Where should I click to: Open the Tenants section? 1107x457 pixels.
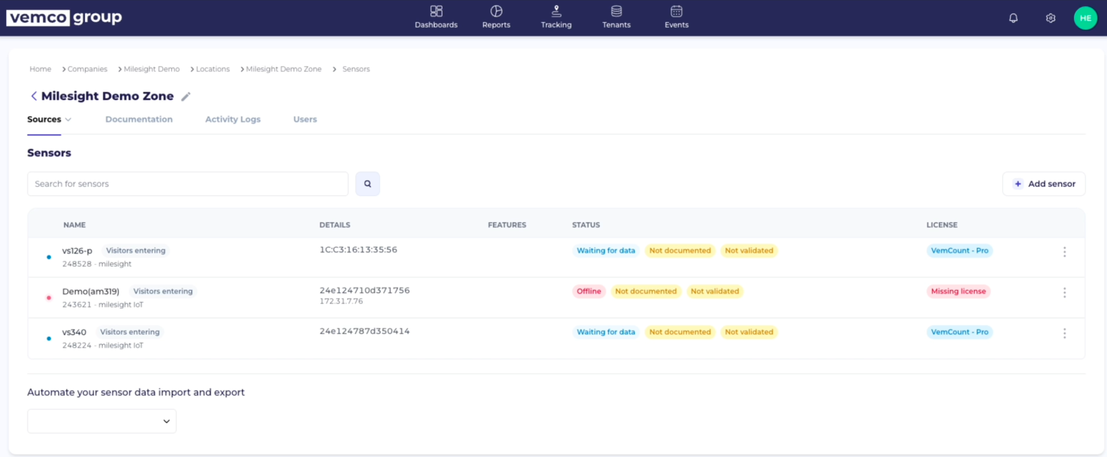616,17
